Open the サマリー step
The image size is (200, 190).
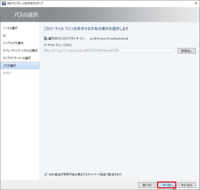7,73
